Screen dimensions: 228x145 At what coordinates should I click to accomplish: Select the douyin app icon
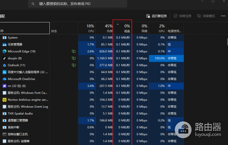point(5,58)
